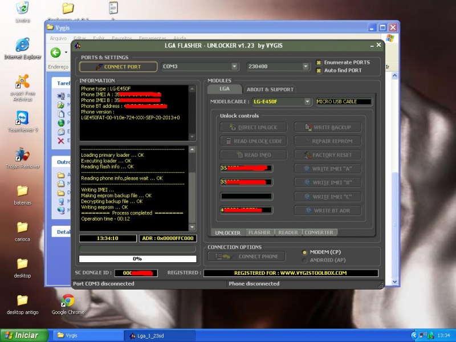Screen dimensions: 456x342
Task: Select the desktop folder icon
Action: [22, 268]
